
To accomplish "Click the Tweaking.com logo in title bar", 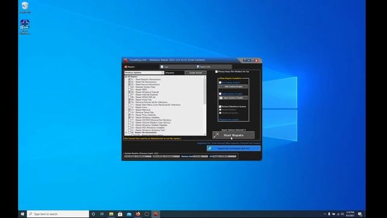I will pos(126,60).
